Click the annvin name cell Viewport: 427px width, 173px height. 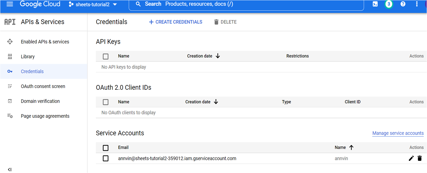[341, 159]
